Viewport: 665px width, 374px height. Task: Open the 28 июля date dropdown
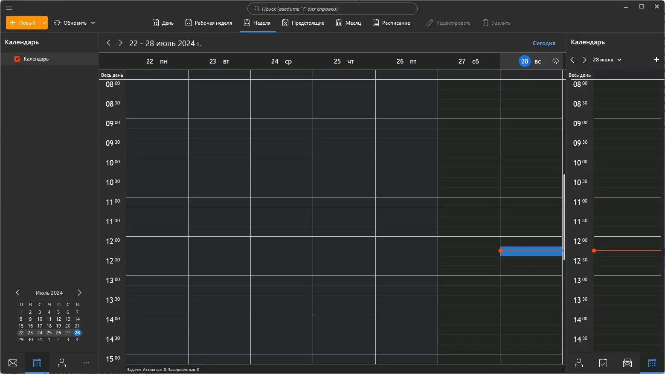pos(607,60)
